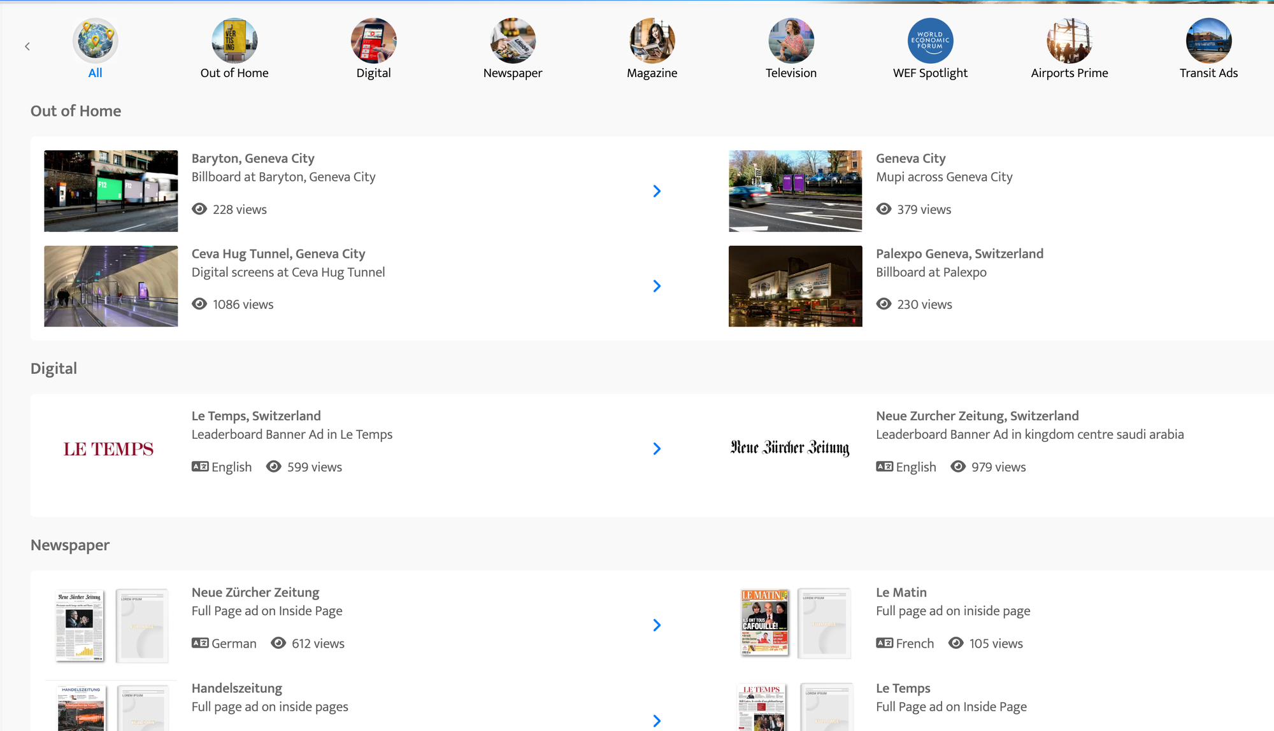
Task: Open the Baryton, Geneva City title link
Action: [x=253, y=158]
